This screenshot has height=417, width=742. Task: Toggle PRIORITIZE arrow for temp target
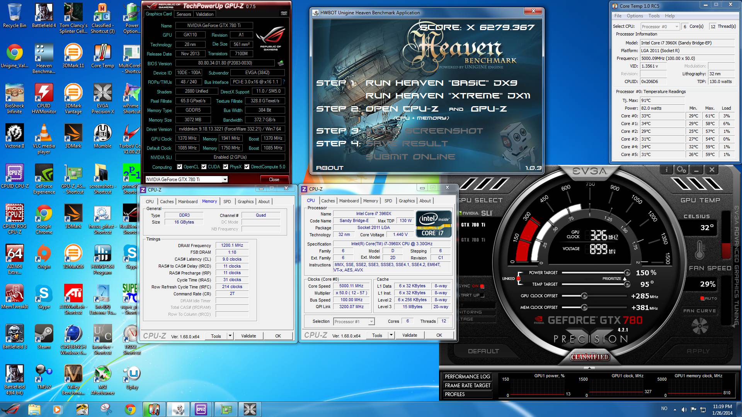click(625, 279)
